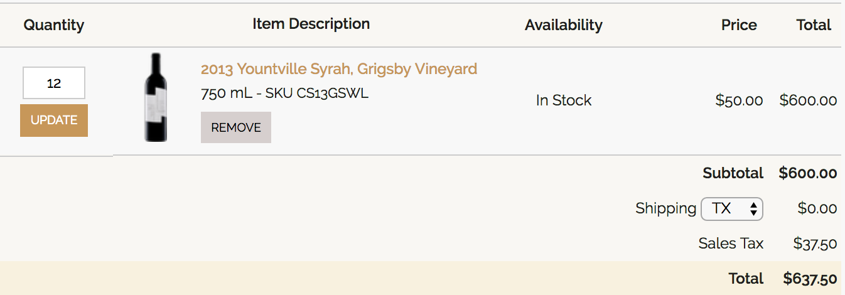Remove the Syrah from the cart
The height and width of the screenshot is (295, 845).
[x=236, y=127]
